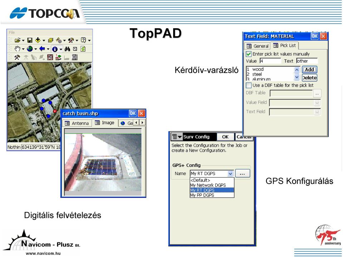Expand the dropdown arrow beside the Open folder icon
Screen dimensions: 343x257
point(23,40)
